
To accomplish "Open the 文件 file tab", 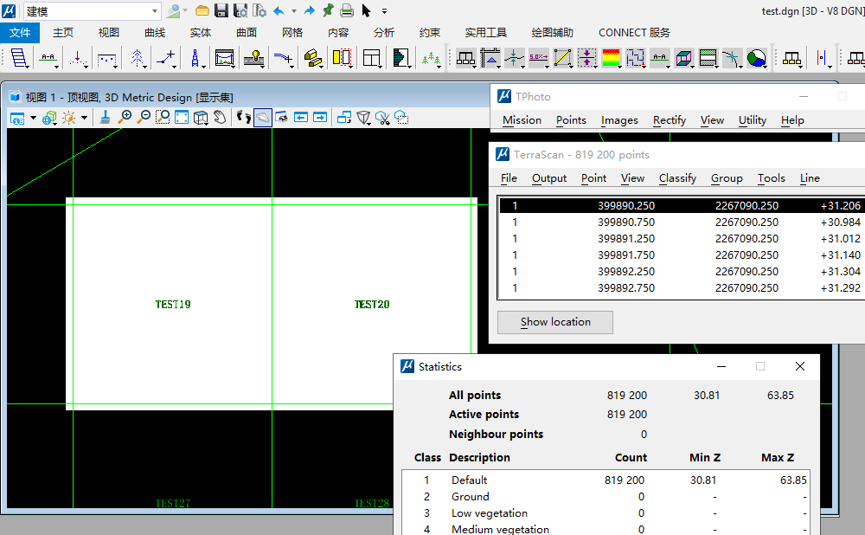I will (20, 32).
